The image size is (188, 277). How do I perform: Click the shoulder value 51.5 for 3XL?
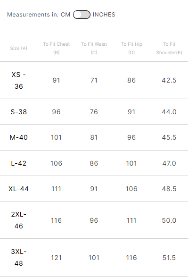169,258
